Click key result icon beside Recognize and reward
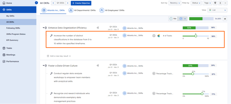This screenshot has height=104, width=231. [x=52, y=93]
